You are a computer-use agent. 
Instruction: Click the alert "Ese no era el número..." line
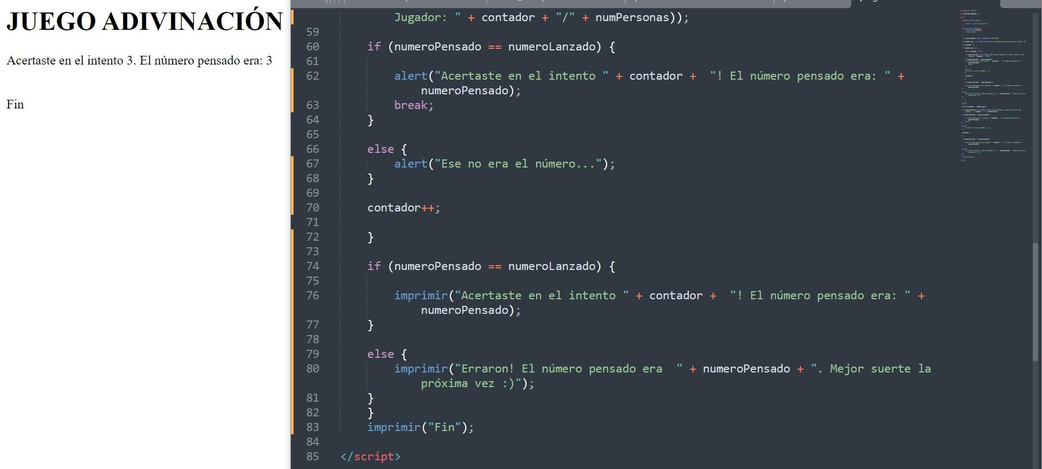click(505, 164)
